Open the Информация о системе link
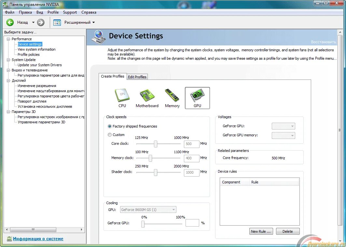Image resolution: width=346 pixels, height=247 pixels. [x=38, y=239]
